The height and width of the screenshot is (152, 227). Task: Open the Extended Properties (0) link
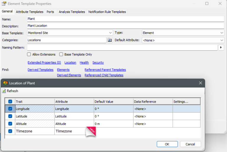point(44,63)
